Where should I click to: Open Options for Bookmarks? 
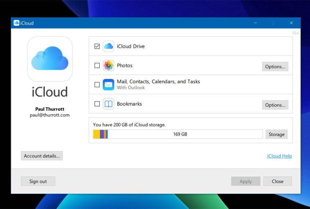coord(275,105)
